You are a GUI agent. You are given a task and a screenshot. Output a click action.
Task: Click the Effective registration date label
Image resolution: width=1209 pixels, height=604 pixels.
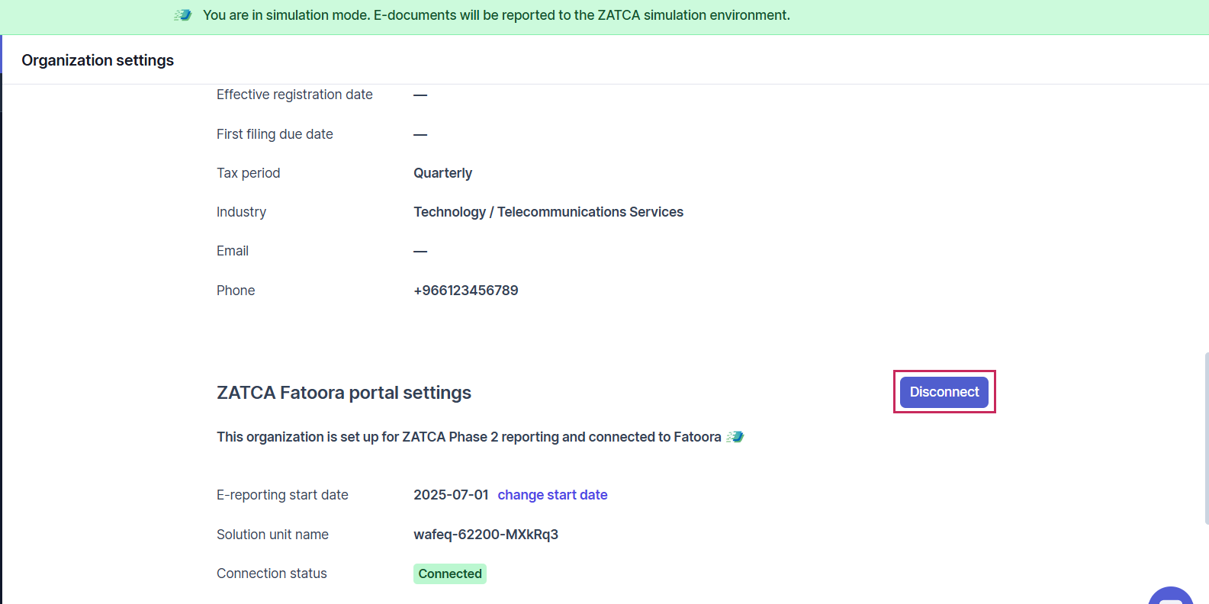coord(294,95)
